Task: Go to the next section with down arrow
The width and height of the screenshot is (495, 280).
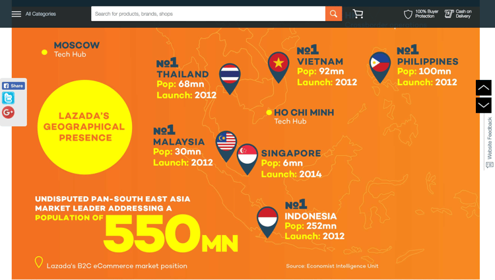Action: pos(484,105)
